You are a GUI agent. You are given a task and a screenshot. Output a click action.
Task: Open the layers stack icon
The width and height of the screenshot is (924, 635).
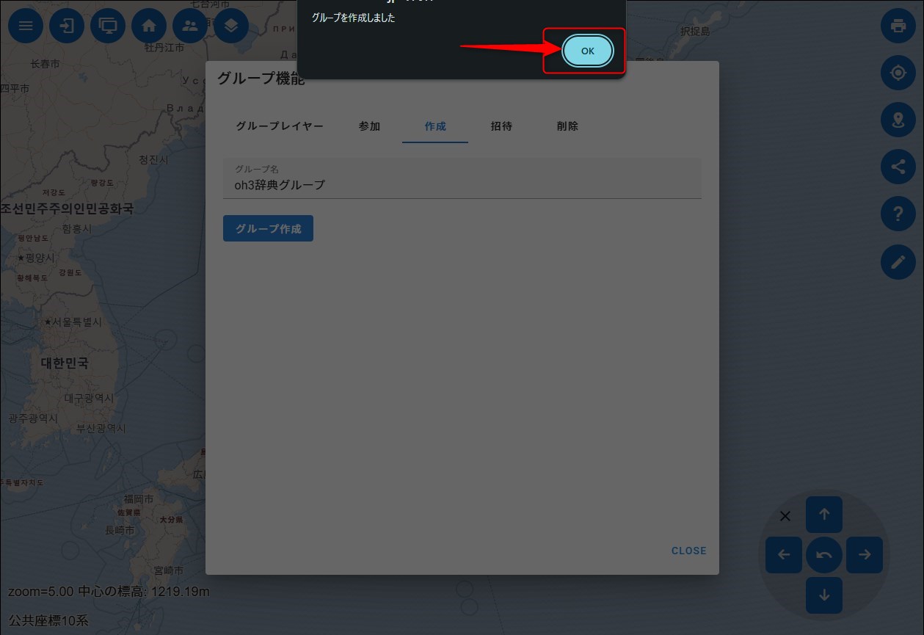(x=231, y=26)
